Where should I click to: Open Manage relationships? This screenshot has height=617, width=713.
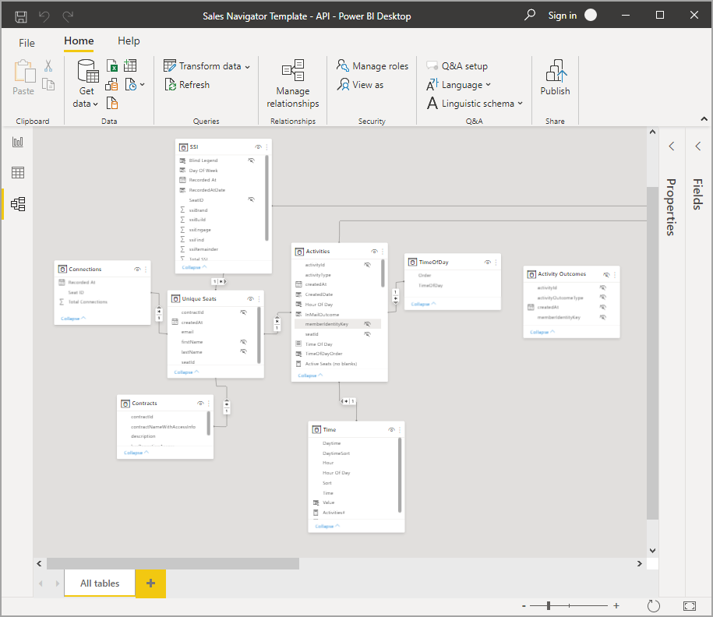[x=292, y=84]
